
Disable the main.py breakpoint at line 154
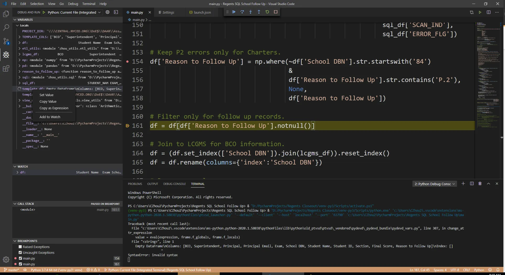coord(20,258)
